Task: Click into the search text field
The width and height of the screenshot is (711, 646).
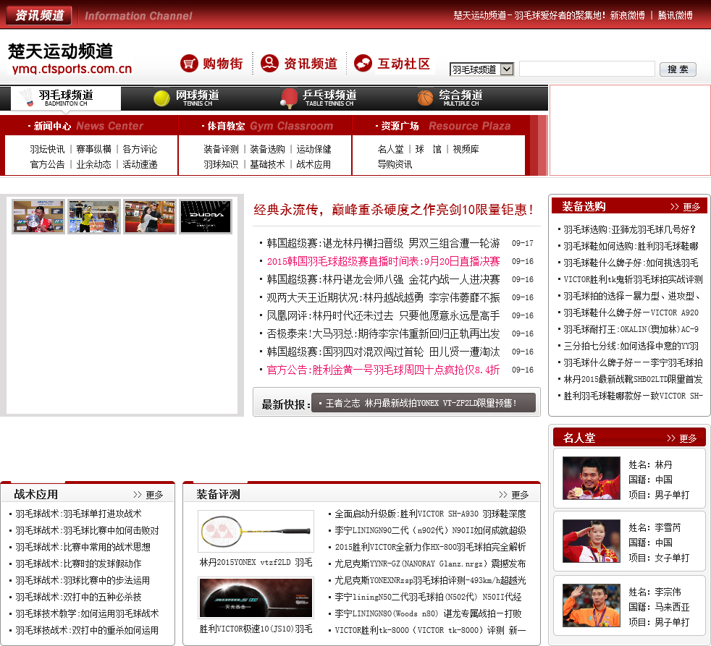Action: [586, 69]
